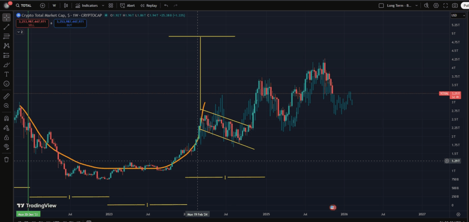Click the 2025 label on the time axis
The height and width of the screenshot is (222, 469).
pyautogui.click(x=266, y=214)
